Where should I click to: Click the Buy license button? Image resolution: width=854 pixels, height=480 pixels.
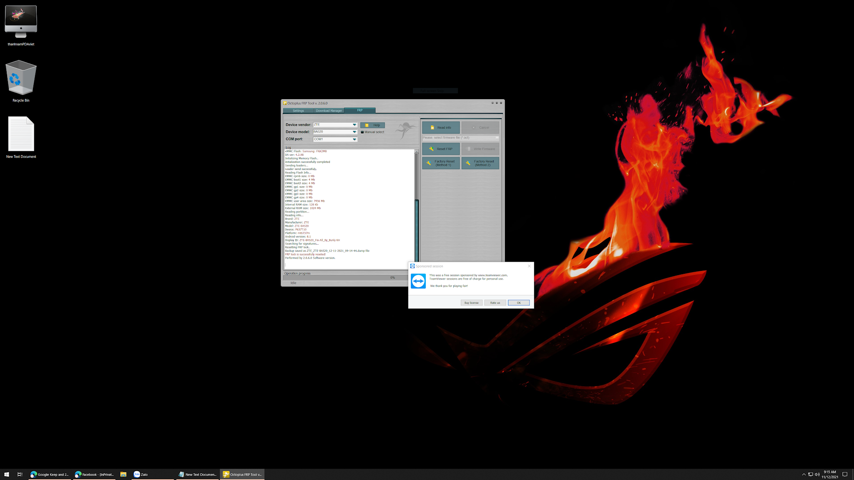(471, 302)
